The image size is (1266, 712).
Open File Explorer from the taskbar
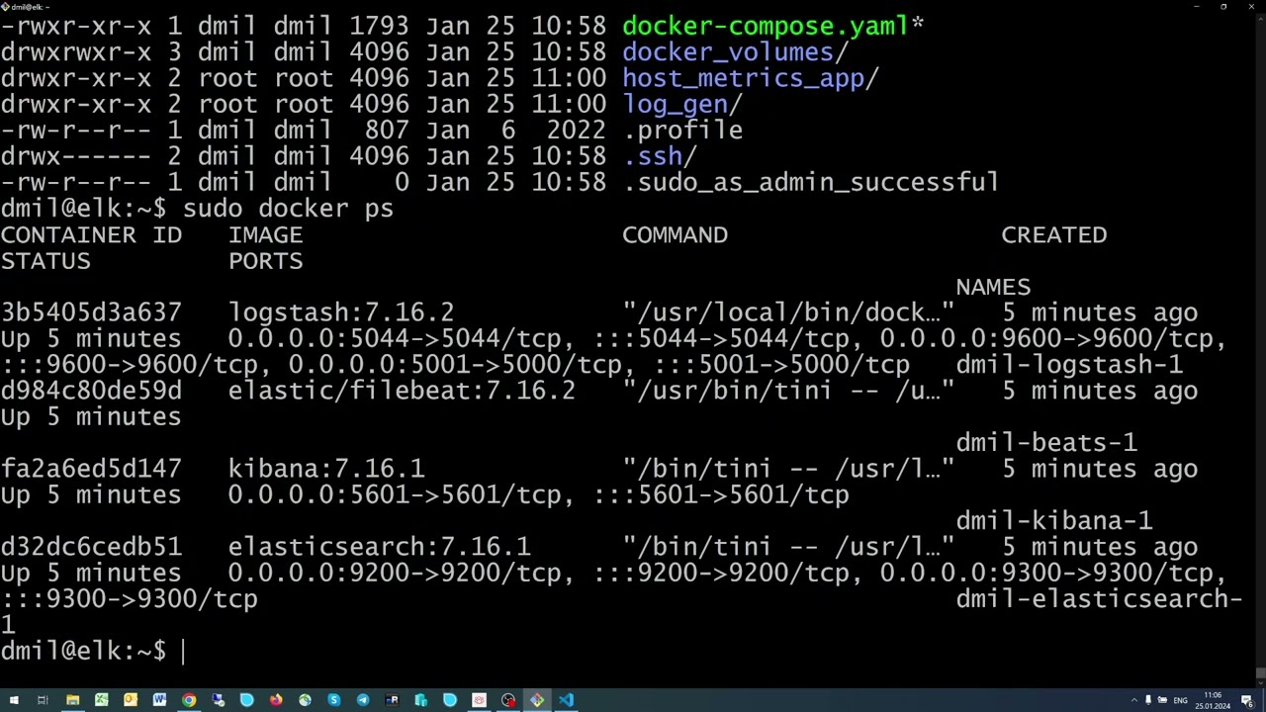click(x=72, y=700)
